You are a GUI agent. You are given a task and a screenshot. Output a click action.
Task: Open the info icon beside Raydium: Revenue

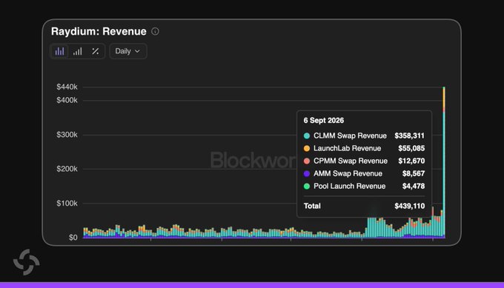tap(155, 31)
